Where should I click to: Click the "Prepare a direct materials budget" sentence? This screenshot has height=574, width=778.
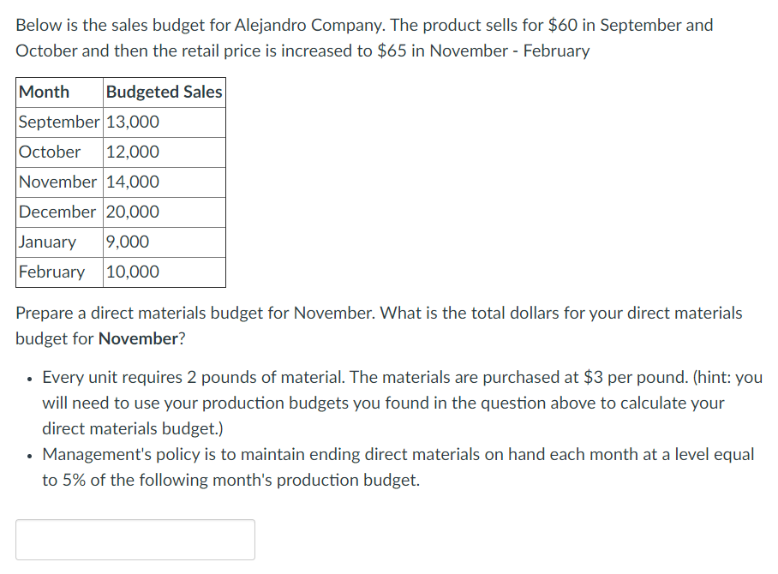pyautogui.click(x=379, y=326)
